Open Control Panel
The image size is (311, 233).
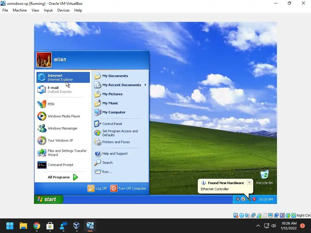(x=108, y=124)
